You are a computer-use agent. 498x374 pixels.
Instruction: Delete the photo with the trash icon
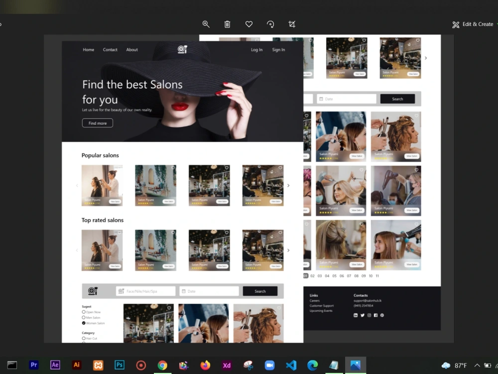tap(228, 24)
